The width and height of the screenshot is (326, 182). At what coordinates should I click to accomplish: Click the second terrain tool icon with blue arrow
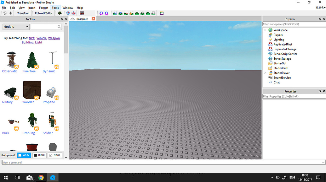click(x=120, y=13)
